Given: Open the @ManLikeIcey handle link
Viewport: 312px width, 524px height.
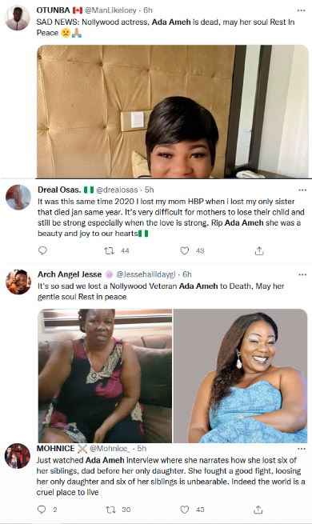Looking at the screenshot, I should click(110, 10).
